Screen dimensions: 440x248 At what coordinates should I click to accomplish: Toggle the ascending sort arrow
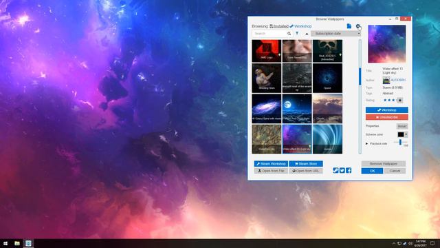[307, 34]
